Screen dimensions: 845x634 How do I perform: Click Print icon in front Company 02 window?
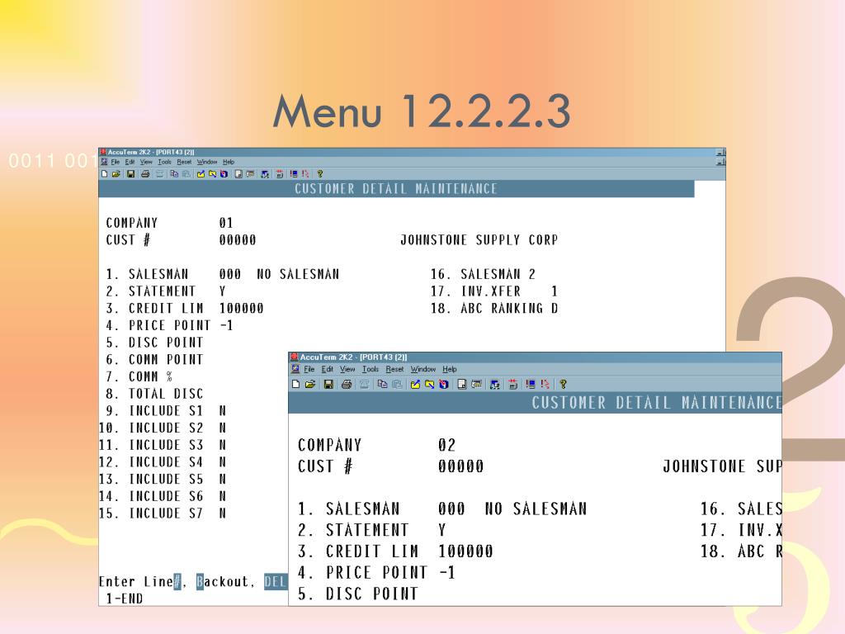pos(347,385)
